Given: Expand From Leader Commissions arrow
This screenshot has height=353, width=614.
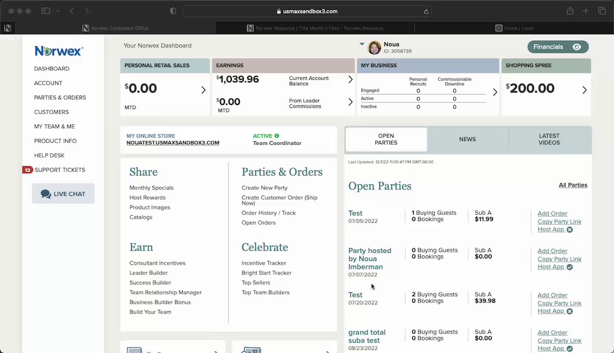Looking at the screenshot, I should coord(350,102).
